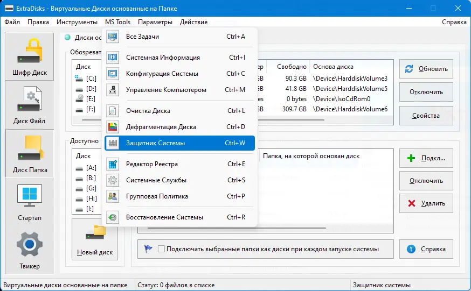
Task: Click the drive icon for [A:]
Action: click(x=79, y=168)
